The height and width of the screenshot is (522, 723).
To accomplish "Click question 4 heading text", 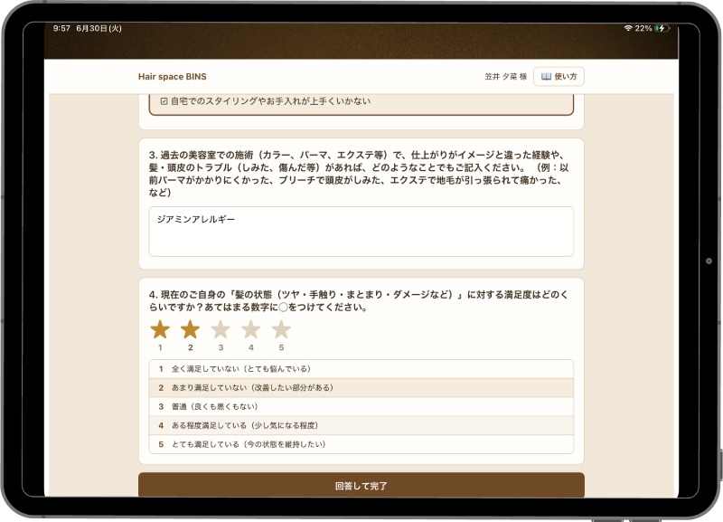I will pos(359,301).
